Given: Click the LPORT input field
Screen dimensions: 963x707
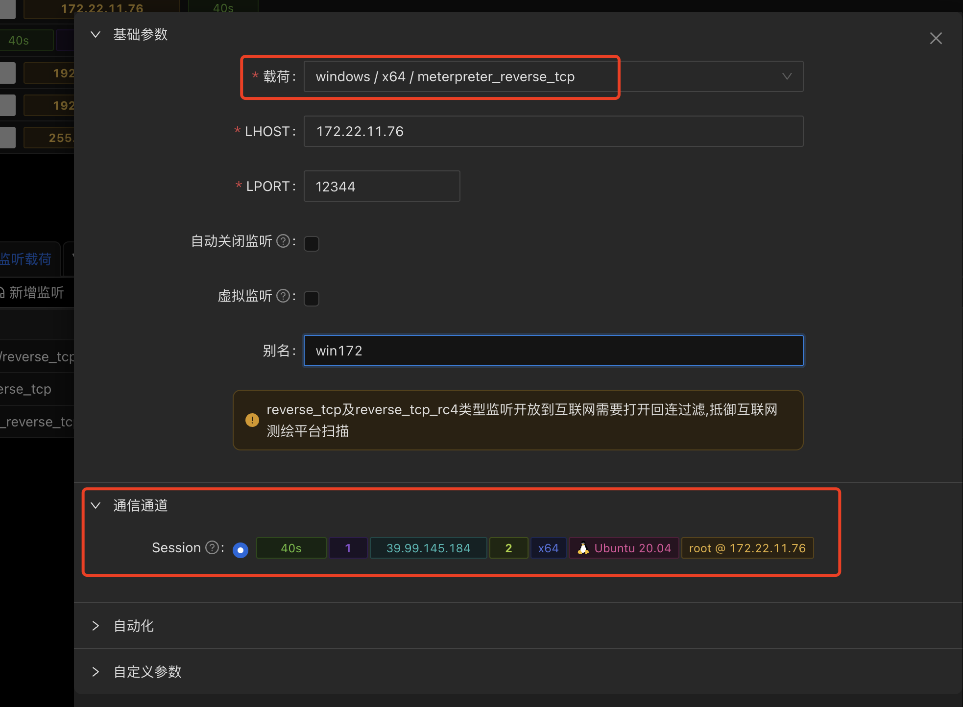Looking at the screenshot, I should [x=382, y=186].
